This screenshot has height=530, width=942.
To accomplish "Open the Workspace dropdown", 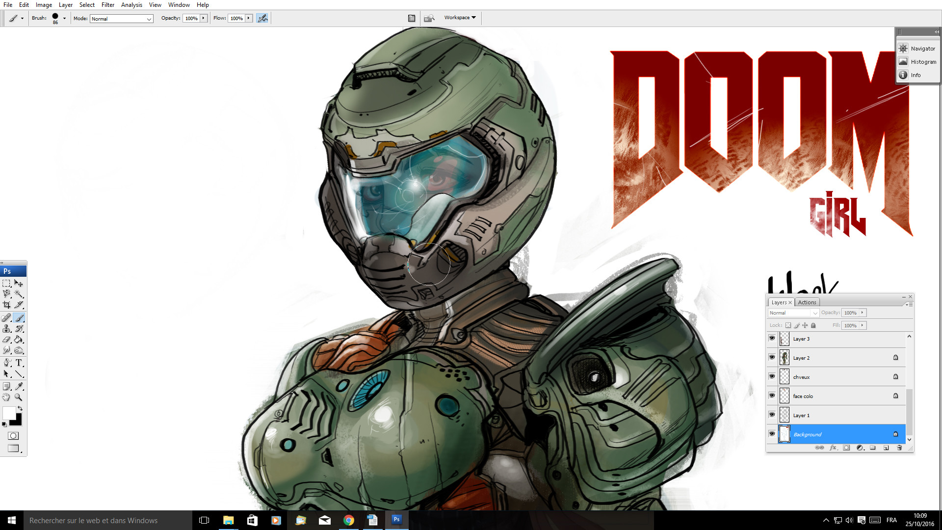I will tap(459, 18).
